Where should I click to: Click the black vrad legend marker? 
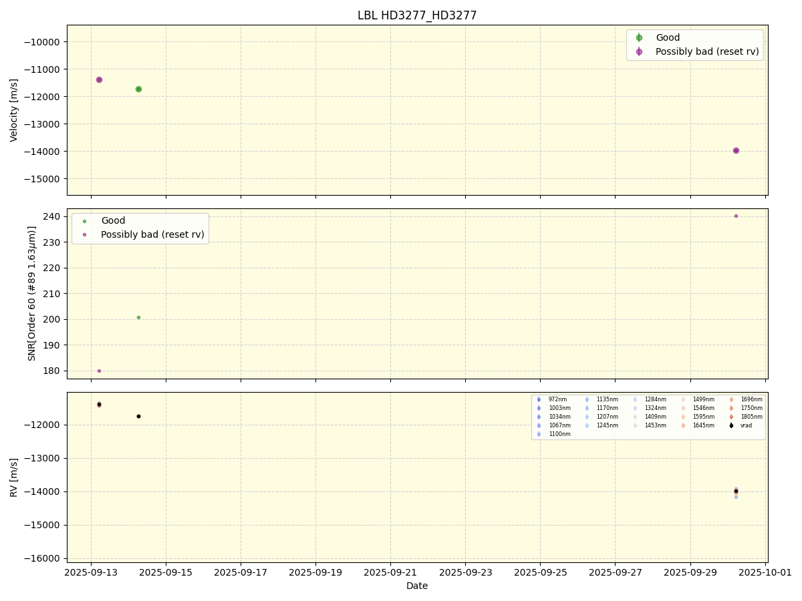click(x=731, y=425)
